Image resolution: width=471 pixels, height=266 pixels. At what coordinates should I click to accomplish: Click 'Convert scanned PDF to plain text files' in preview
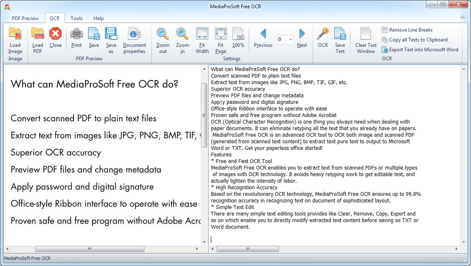[x=84, y=118]
